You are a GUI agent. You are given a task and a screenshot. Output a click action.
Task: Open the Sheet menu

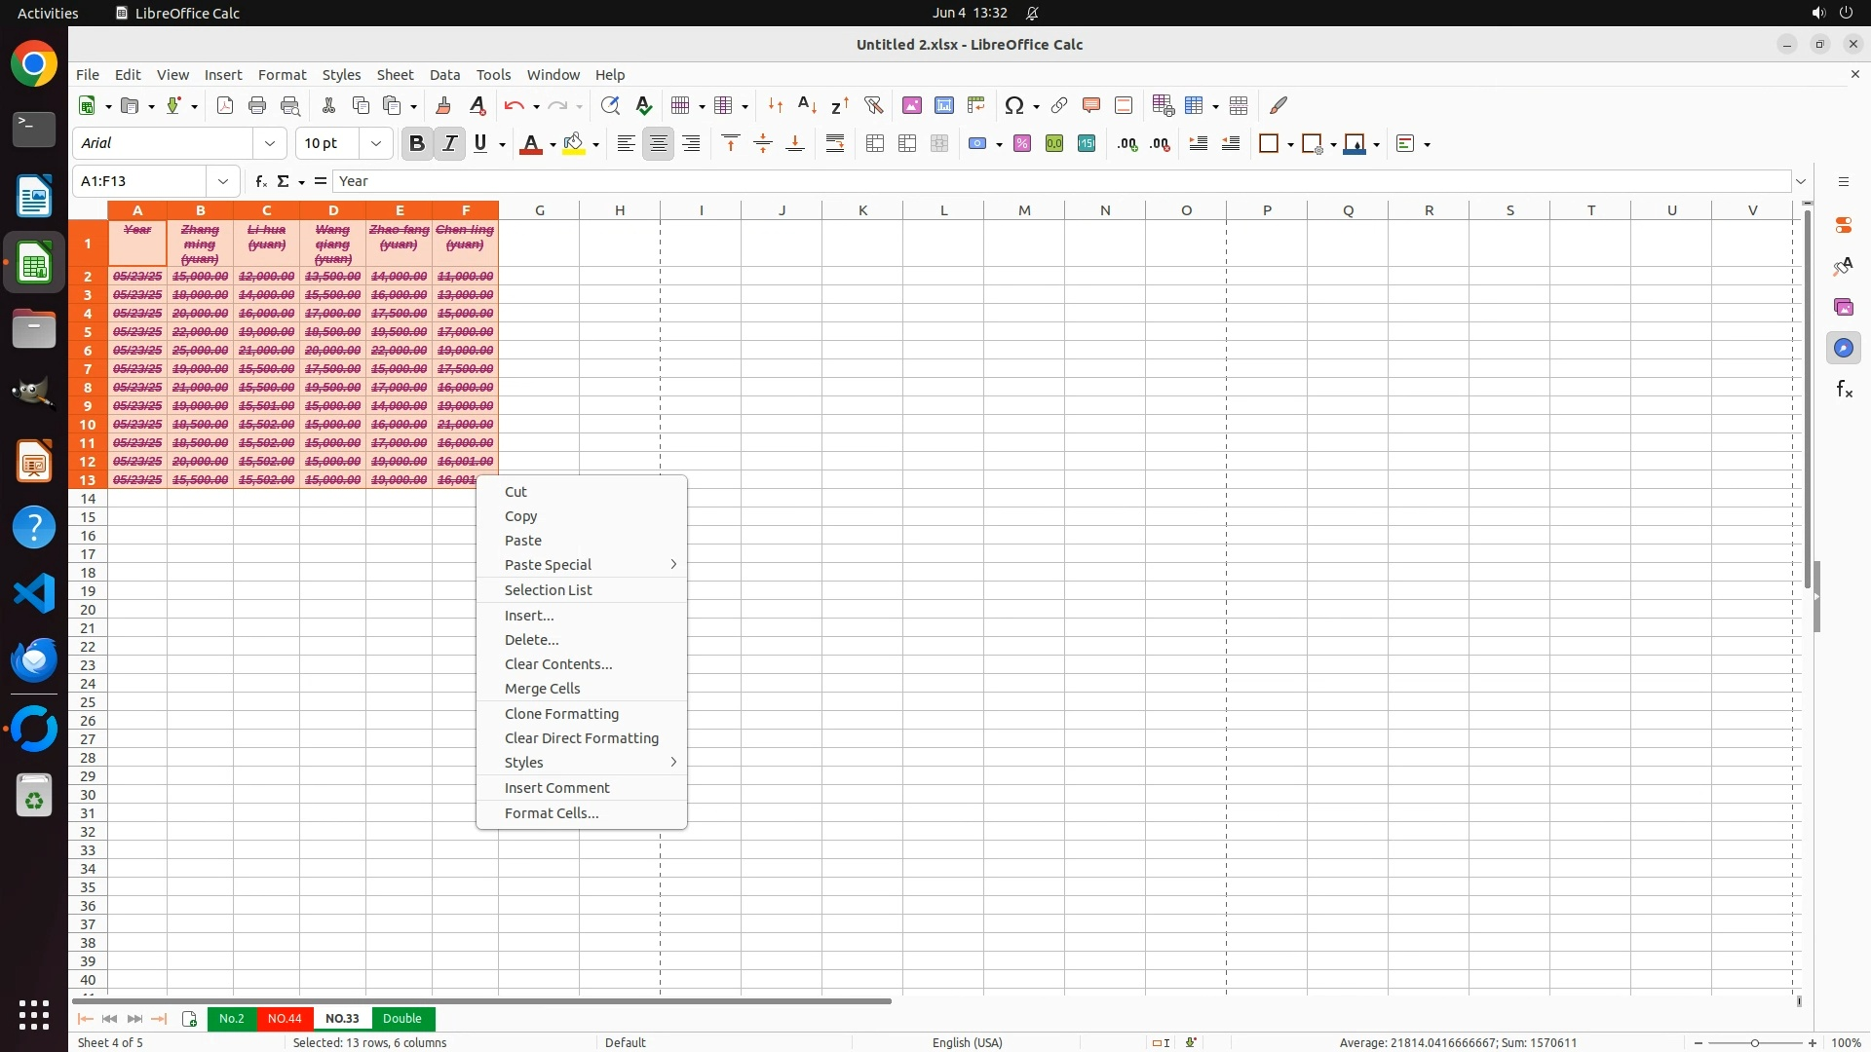395,75
